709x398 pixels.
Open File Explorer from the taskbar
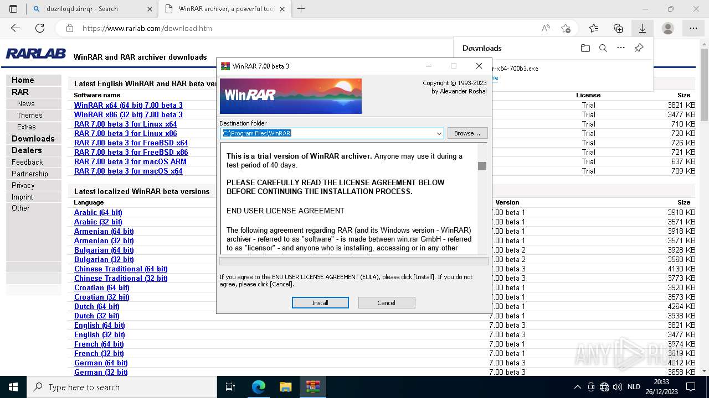point(285,387)
